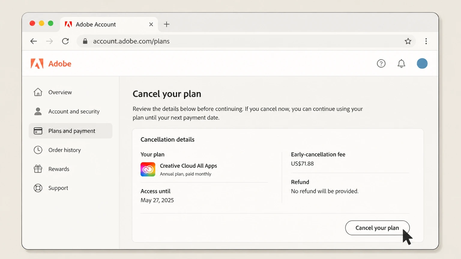Click the Access until label
The height and width of the screenshot is (259, 461).
tap(155, 191)
